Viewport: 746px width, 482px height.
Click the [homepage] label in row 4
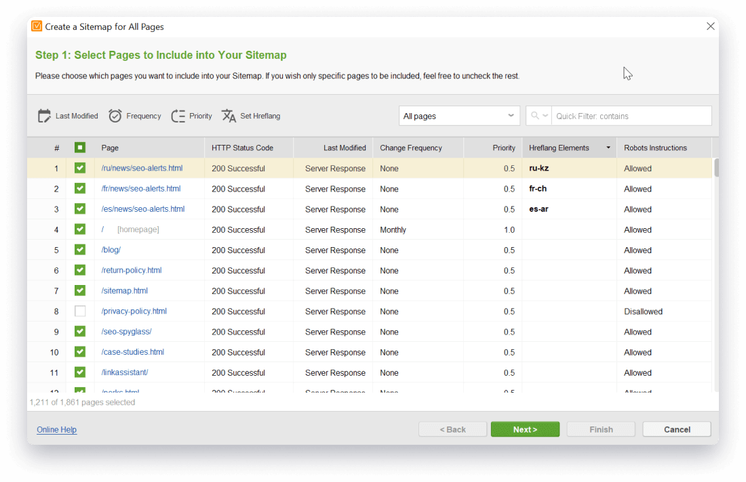click(x=138, y=229)
